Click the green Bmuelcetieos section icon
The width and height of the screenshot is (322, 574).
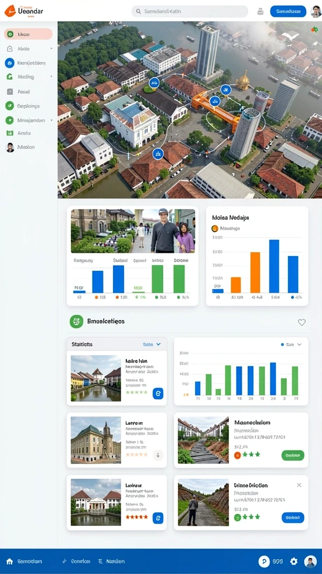pyautogui.click(x=77, y=321)
